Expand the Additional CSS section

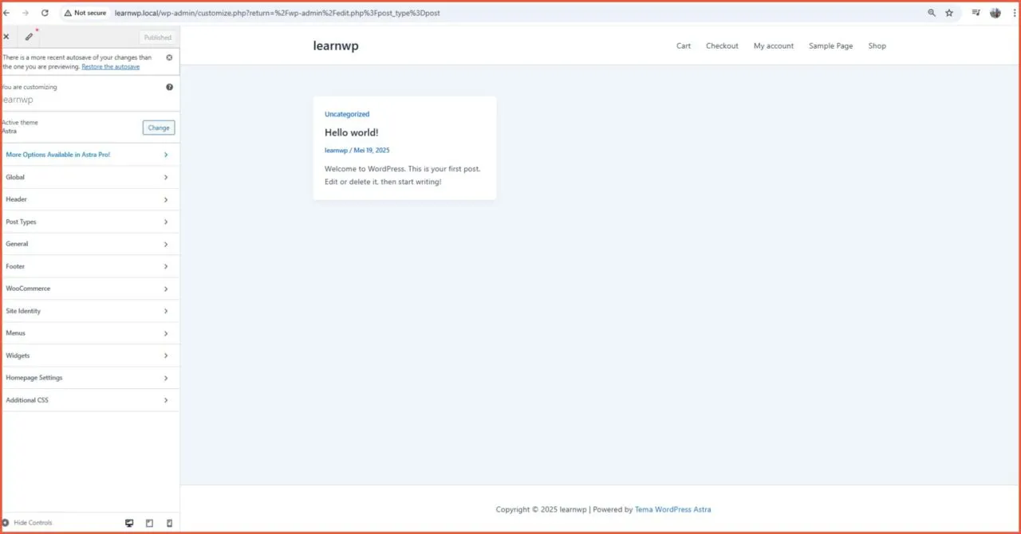pos(90,399)
